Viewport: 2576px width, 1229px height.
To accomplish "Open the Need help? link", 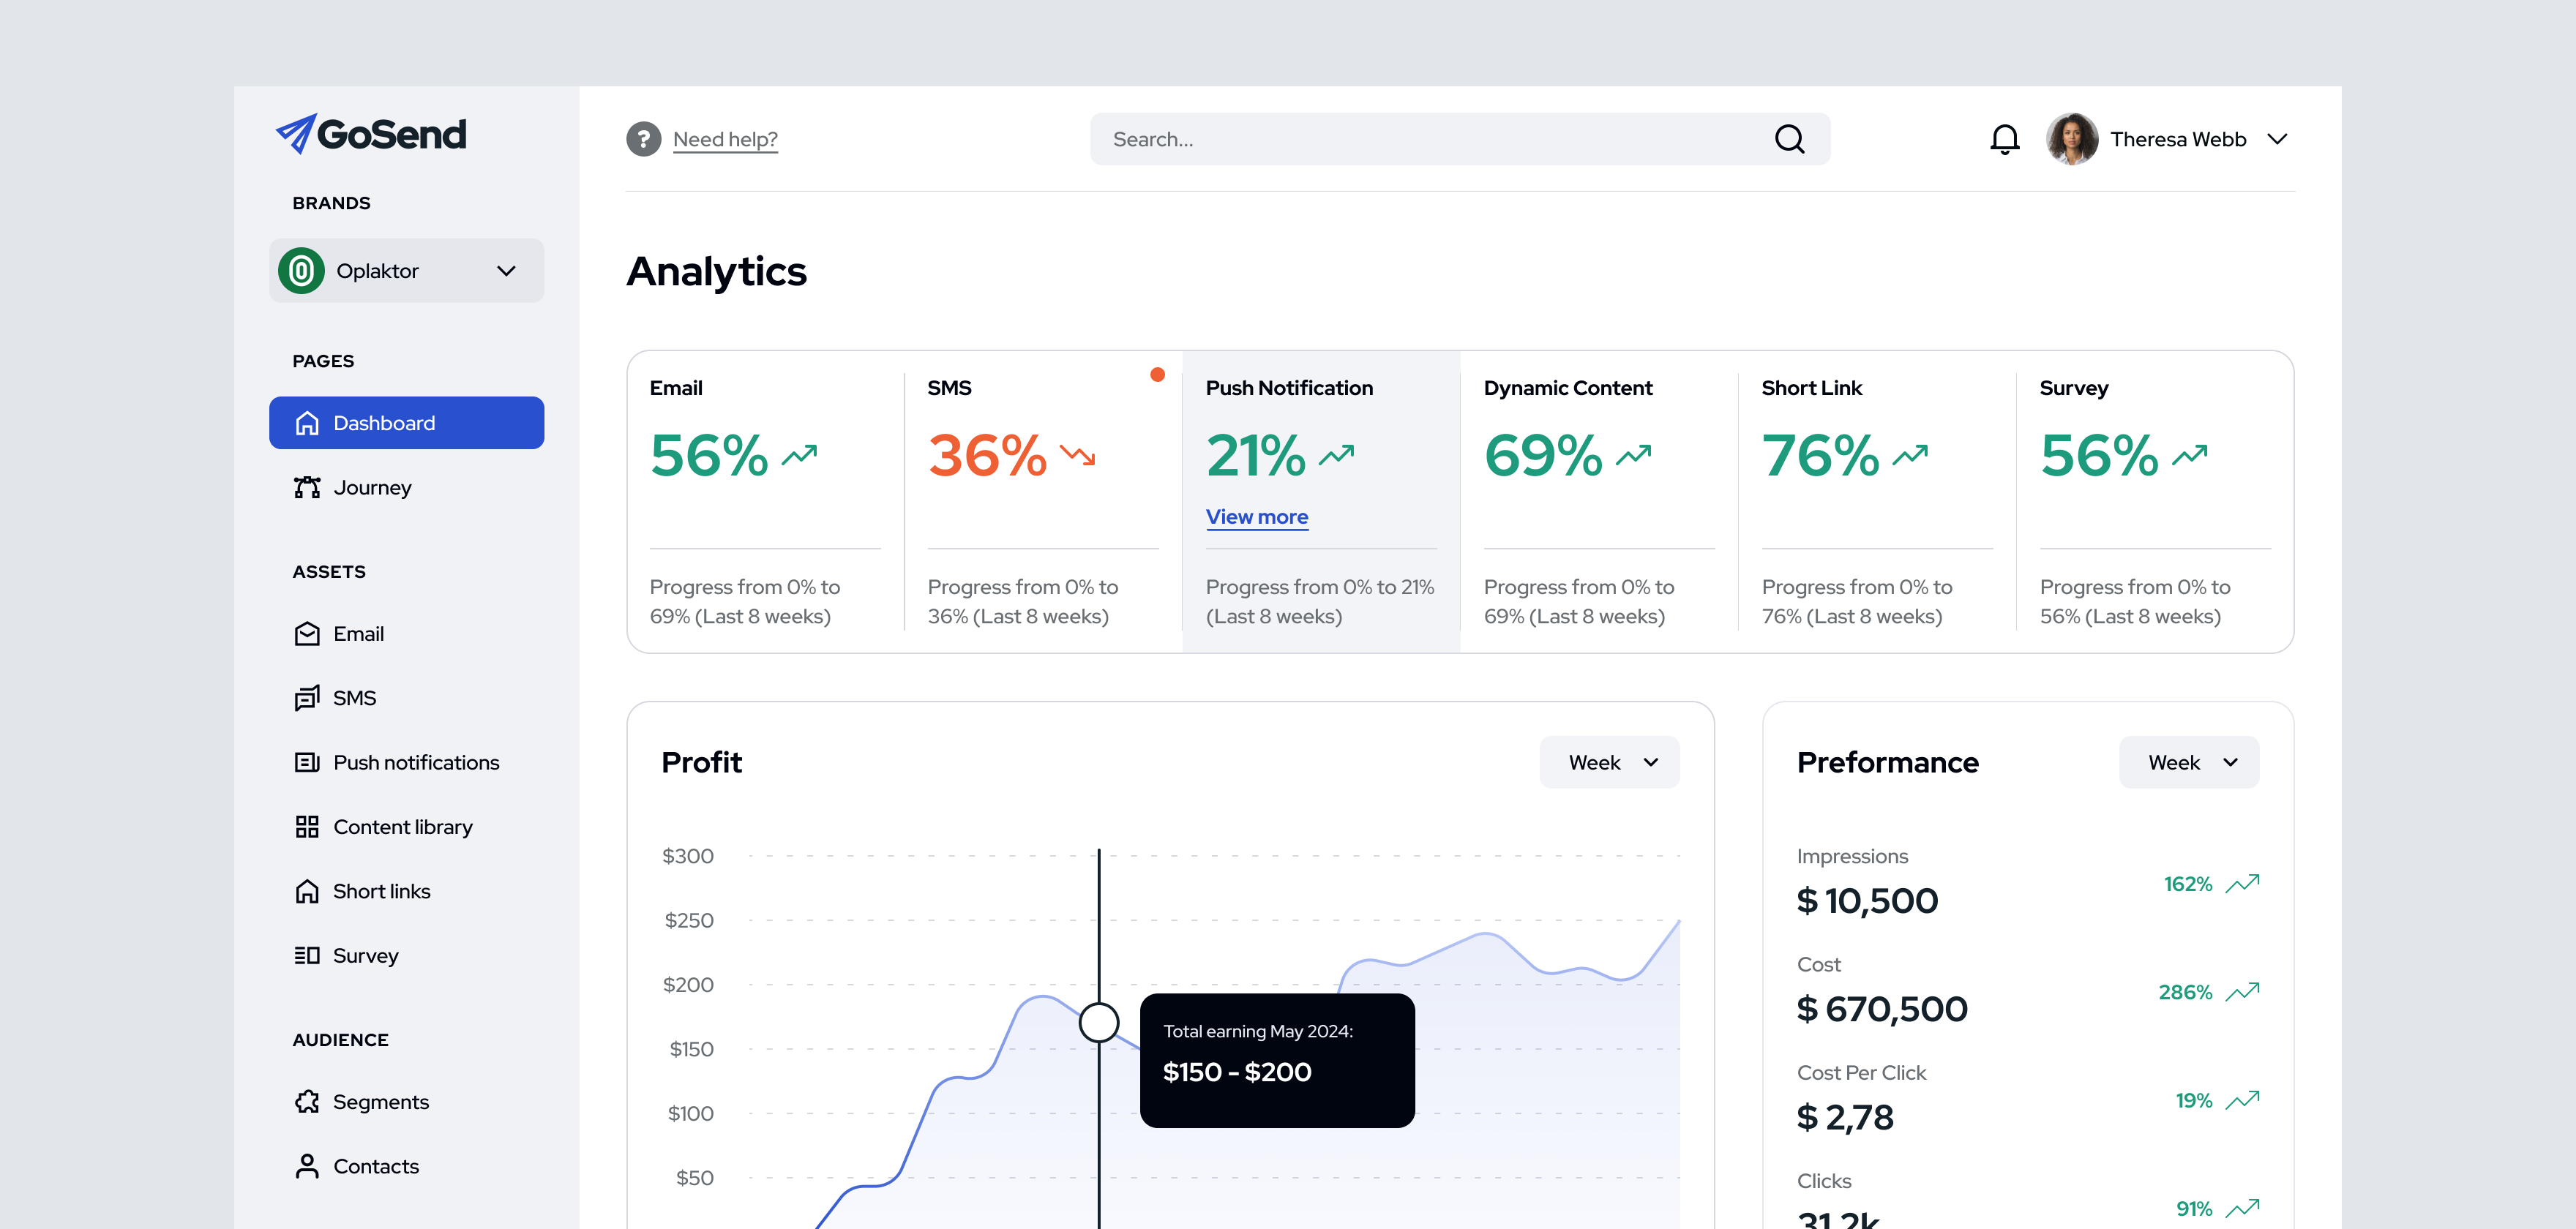I will click(725, 139).
